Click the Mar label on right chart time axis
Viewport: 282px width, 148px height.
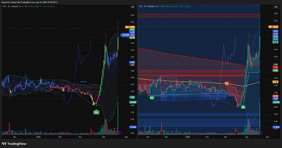tap(226, 137)
